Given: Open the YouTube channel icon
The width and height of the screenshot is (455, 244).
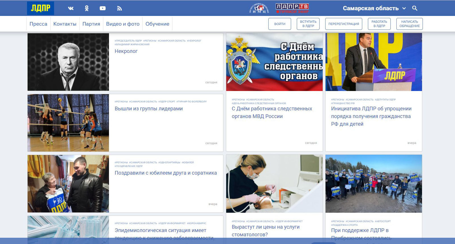Looking at the screenshot, I should [103, 9].
